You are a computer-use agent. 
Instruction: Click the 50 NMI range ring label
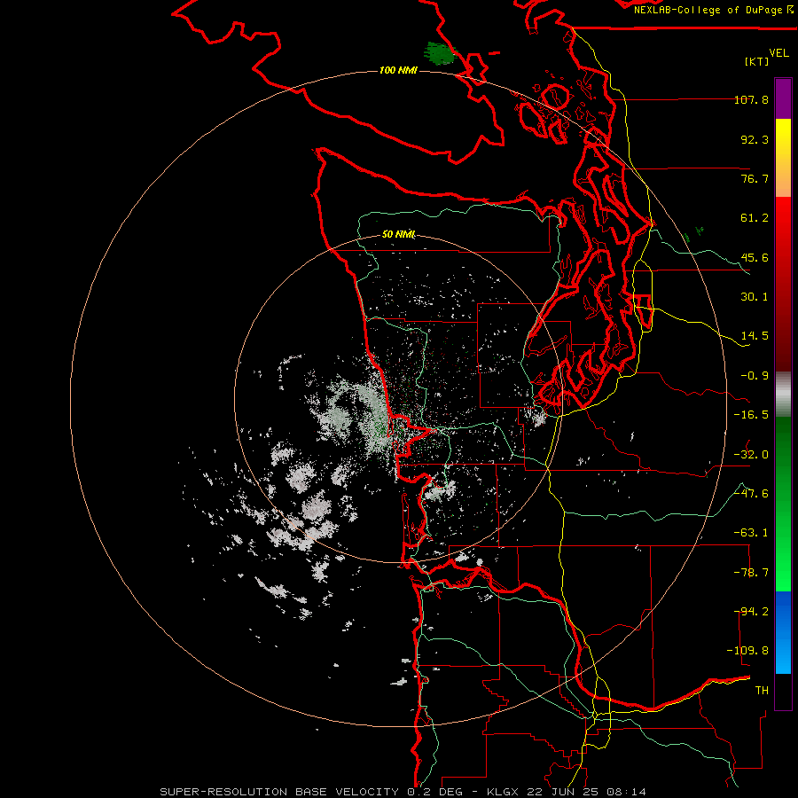coord(398,234)
